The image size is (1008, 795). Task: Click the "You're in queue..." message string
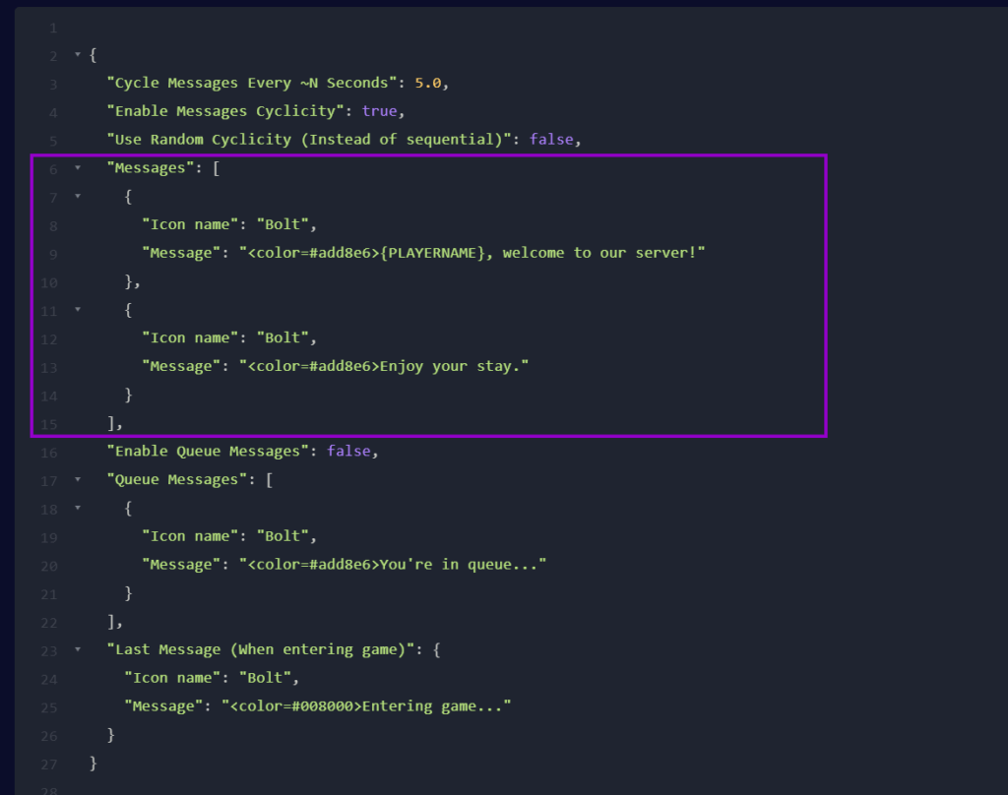[x=393, y=565]
